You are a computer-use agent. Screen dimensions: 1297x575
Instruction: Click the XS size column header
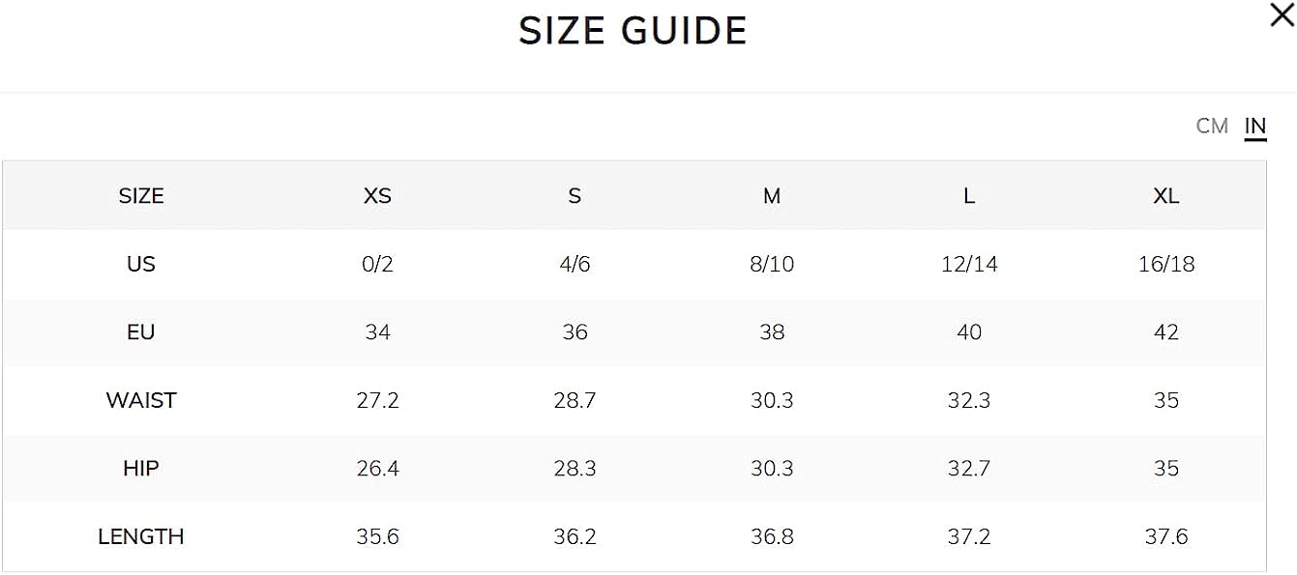point(377,195)
